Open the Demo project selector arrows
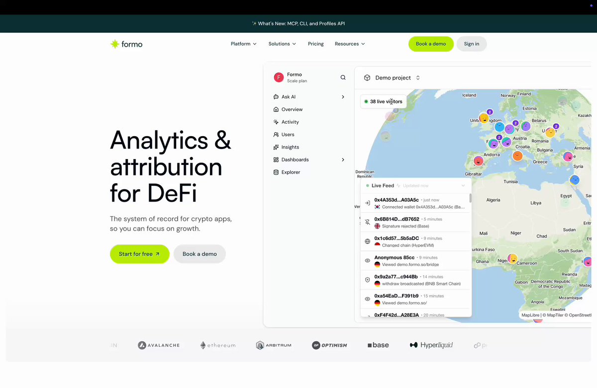The width and height of the screenshot is (597, 388). (x=418, y=78)
